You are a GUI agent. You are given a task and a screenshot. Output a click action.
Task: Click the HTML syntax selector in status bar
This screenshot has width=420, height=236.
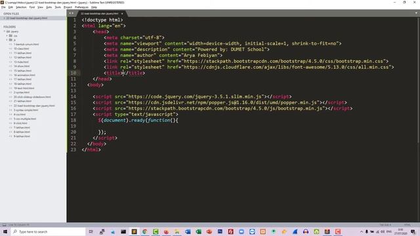click(x=407, y=225)
